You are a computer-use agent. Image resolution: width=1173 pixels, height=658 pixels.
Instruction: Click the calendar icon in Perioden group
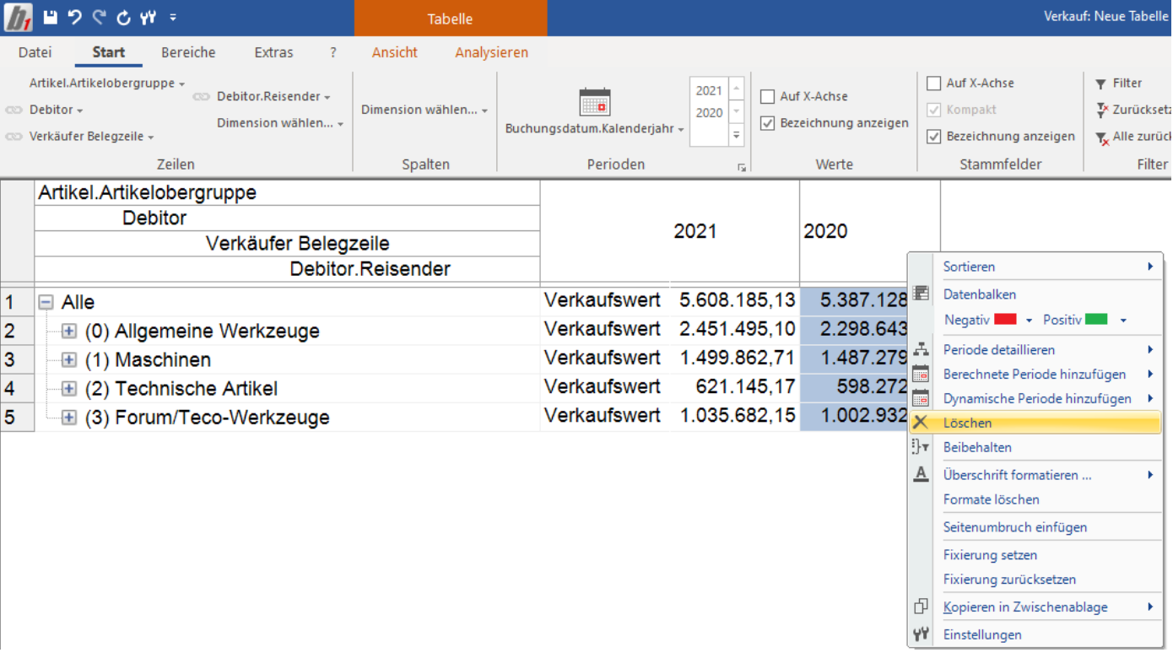(x=595, y=102)
